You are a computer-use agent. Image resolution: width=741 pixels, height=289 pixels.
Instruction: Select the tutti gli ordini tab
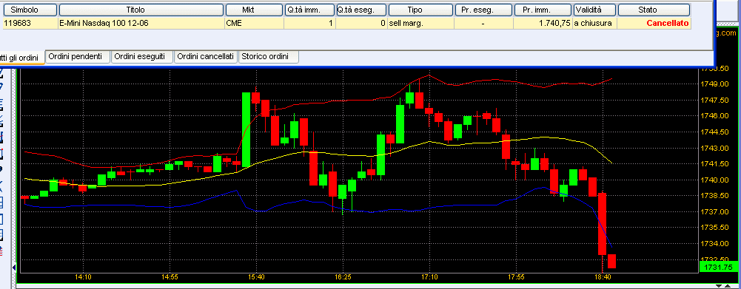pyautogui.click(x=21, y=58)
